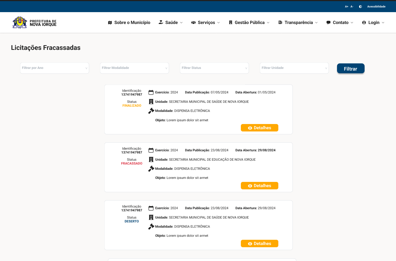Image resolution: width=396 pixels, height=261 pixels.
Task: Expand the Login chevron
Action: click(383, 23)
